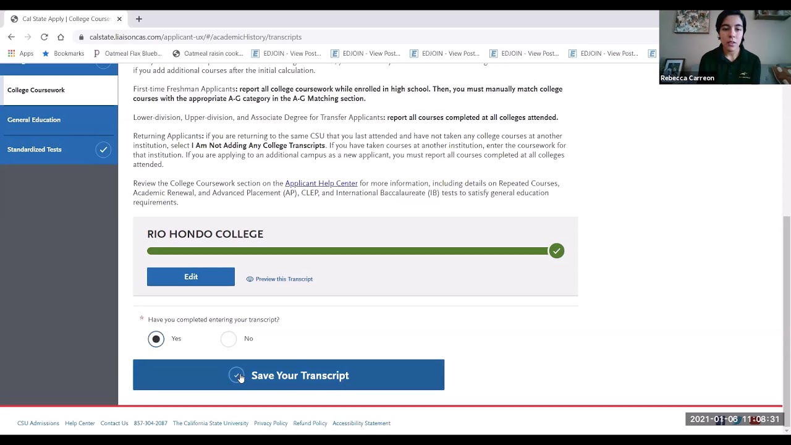
Task: Open the Oatmeal raisin cook... bookmark
Action: pos(208,54)
